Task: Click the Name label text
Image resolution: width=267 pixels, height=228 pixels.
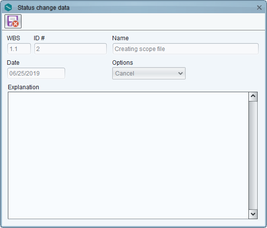Action: [x=120, y=38]
